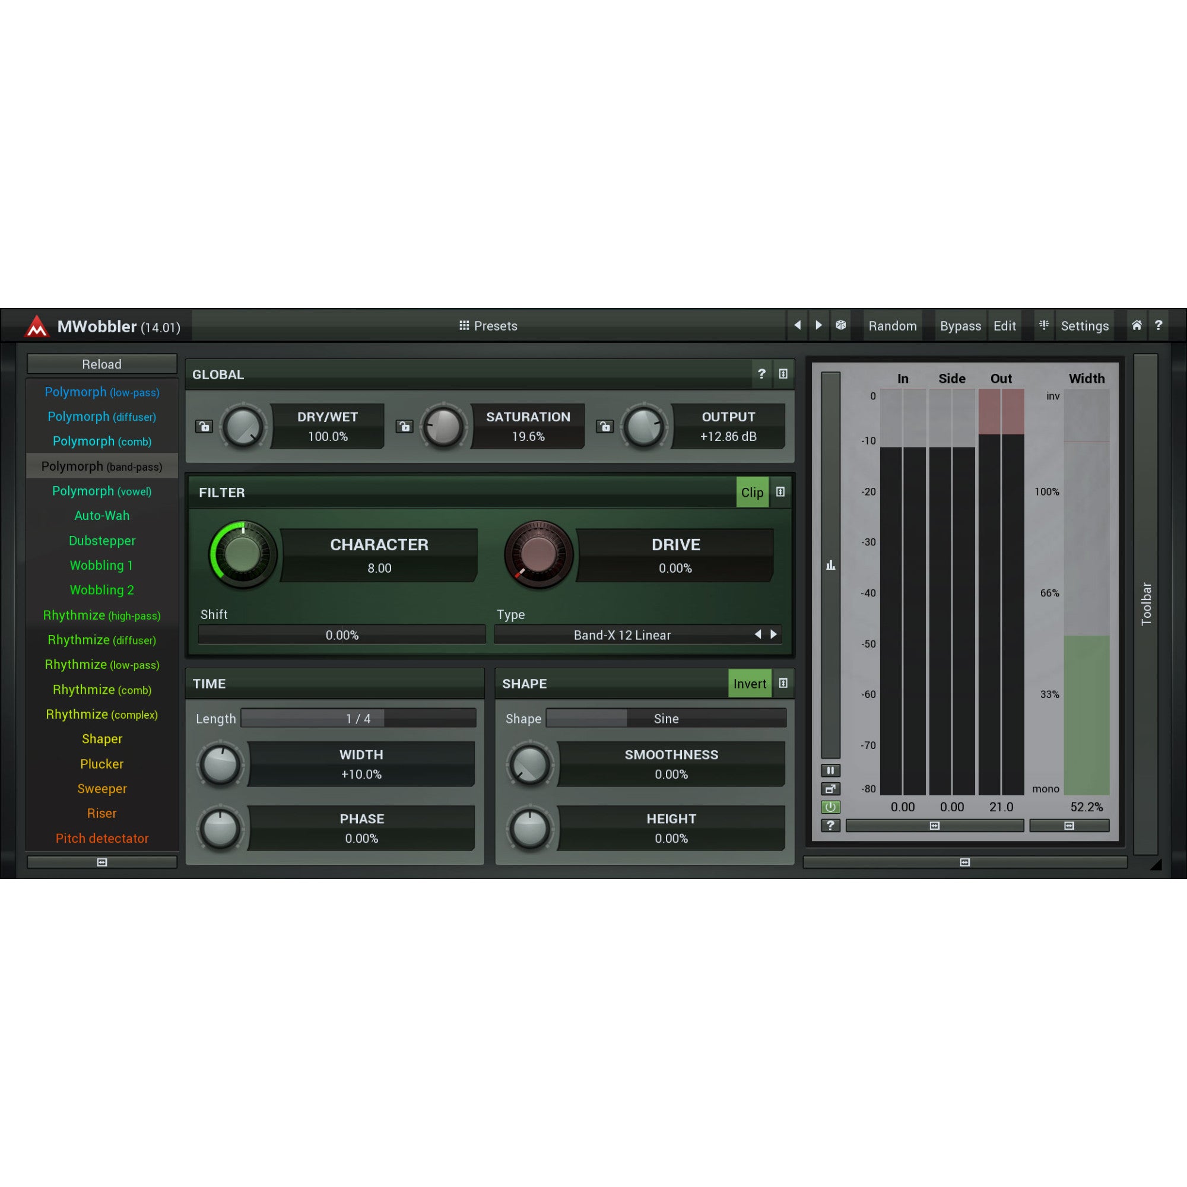This screenshot has height=1187, width=1187.
Task: Pause the meters display
Action: (830, 770)
